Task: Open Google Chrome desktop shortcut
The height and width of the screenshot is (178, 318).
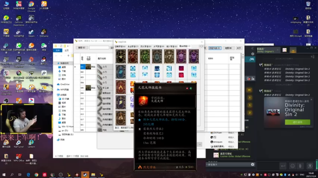Action: point(31,7)
